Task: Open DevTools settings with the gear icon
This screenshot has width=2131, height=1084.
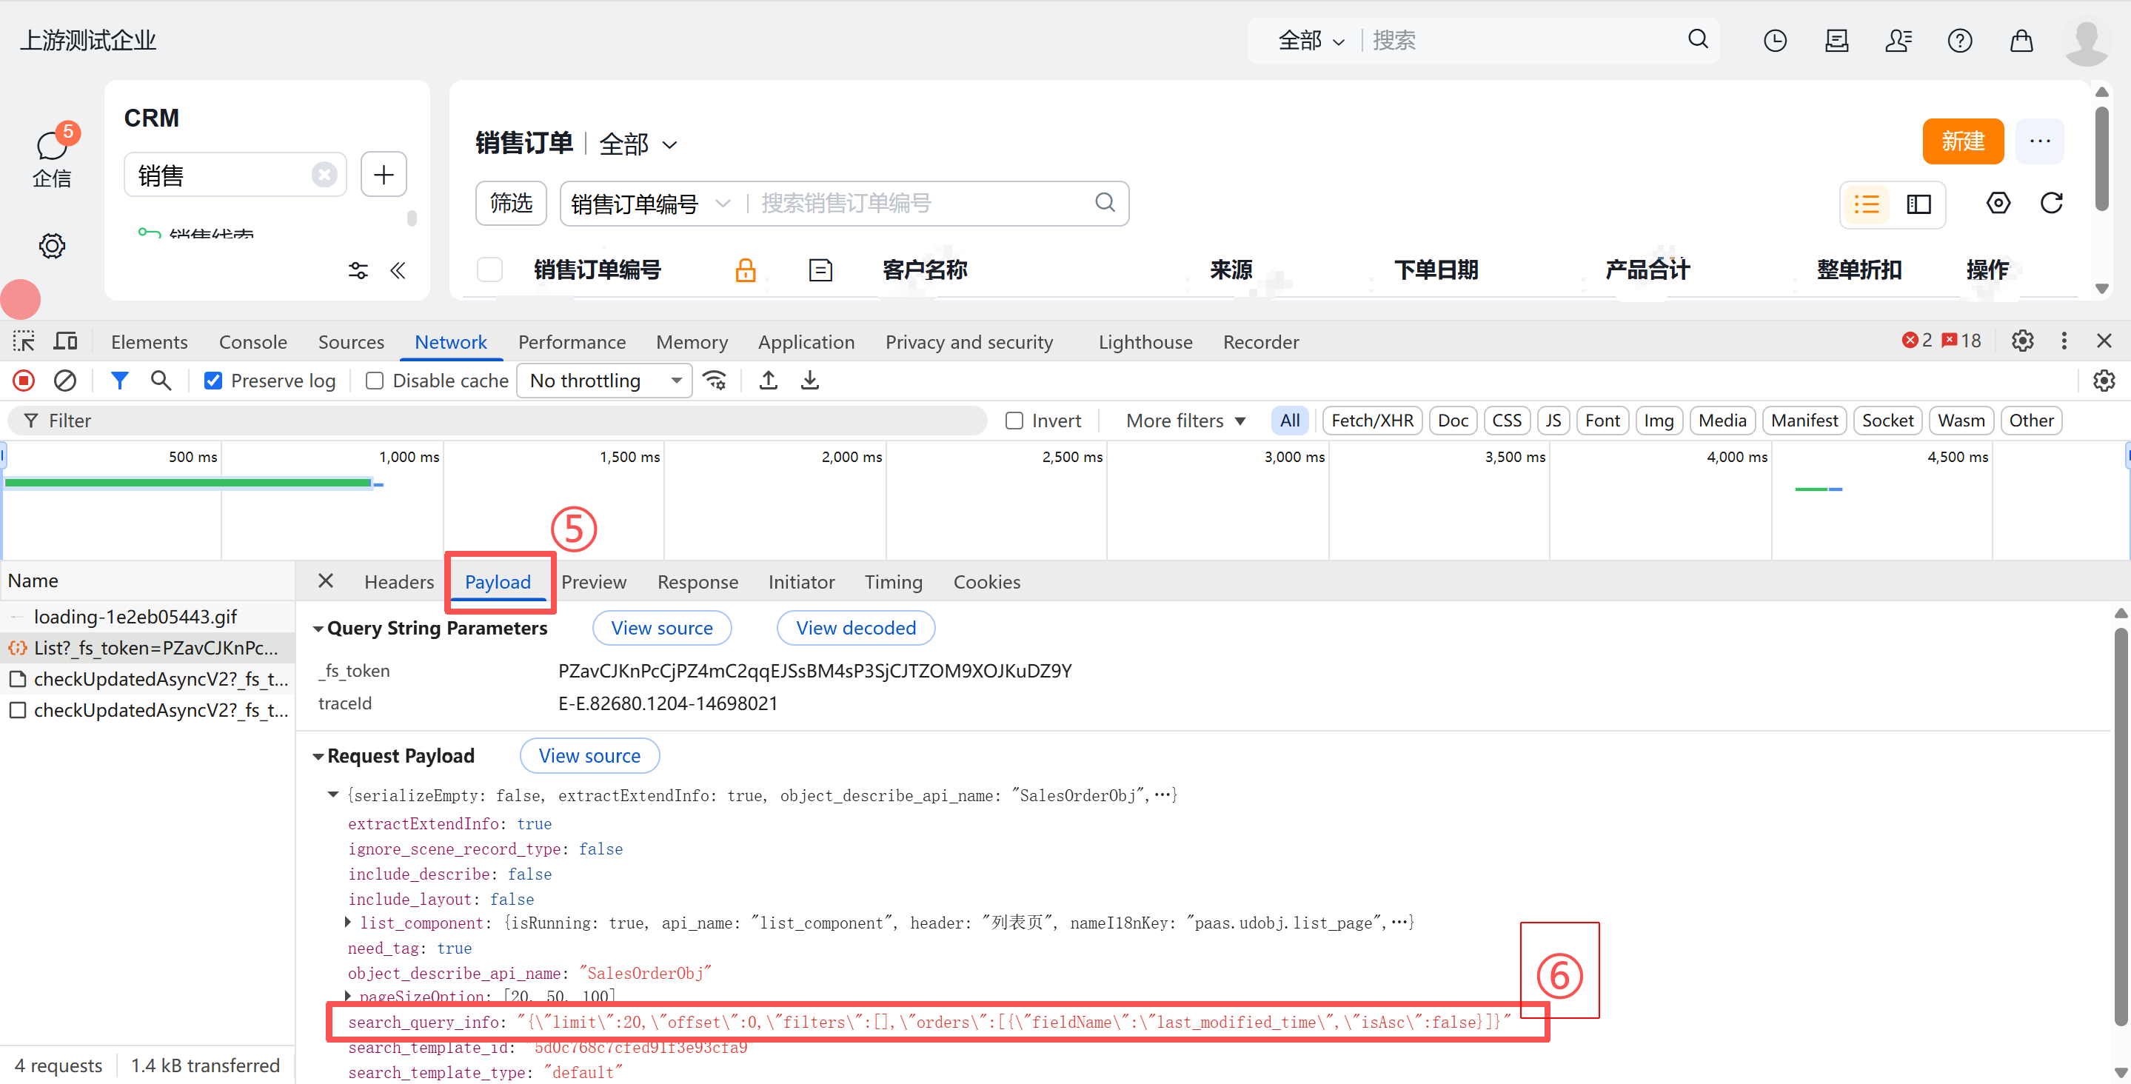Action: tap(2023, 340)
